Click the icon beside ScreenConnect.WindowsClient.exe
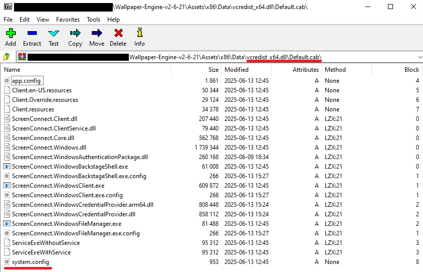The image size is (423, 272). coord(7,186)
